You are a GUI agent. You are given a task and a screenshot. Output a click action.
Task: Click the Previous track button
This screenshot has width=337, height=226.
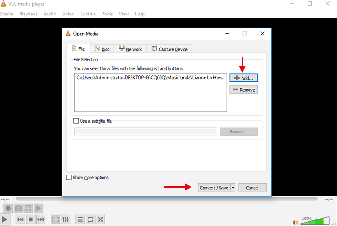[21, 219]
